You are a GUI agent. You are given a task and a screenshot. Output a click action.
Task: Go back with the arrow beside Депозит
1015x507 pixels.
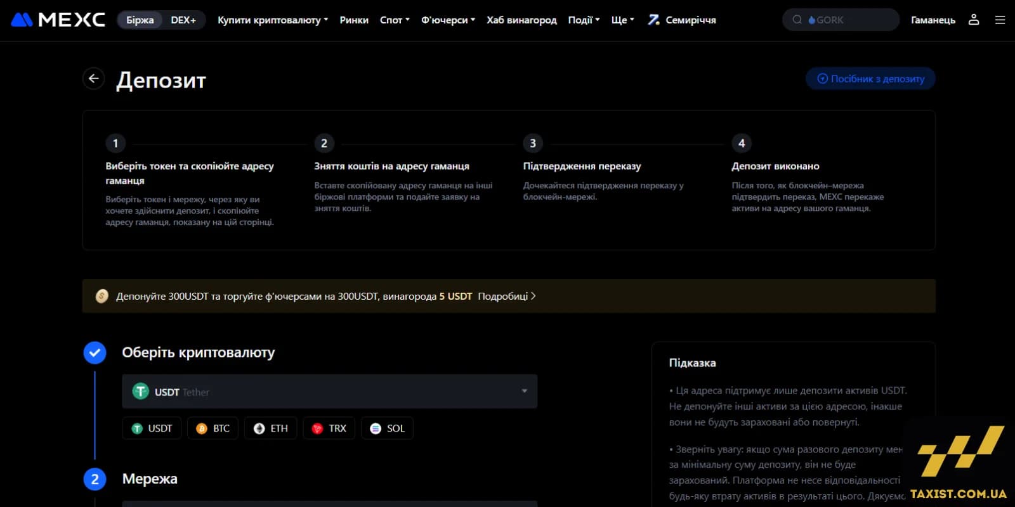coord(94,79)
